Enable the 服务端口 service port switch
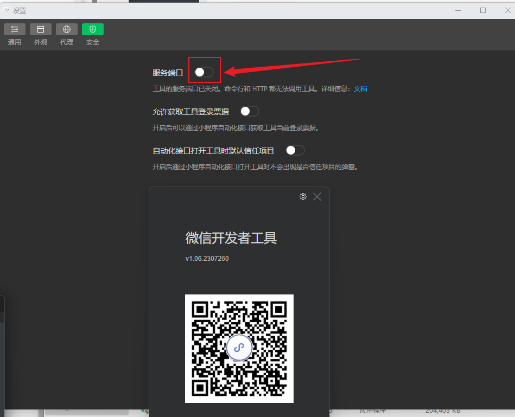Viewport: 515px width, 417px height. pos(205,71)
